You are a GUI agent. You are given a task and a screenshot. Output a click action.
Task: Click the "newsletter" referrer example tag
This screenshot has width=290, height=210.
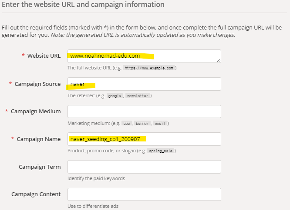(x=137, y=96)
